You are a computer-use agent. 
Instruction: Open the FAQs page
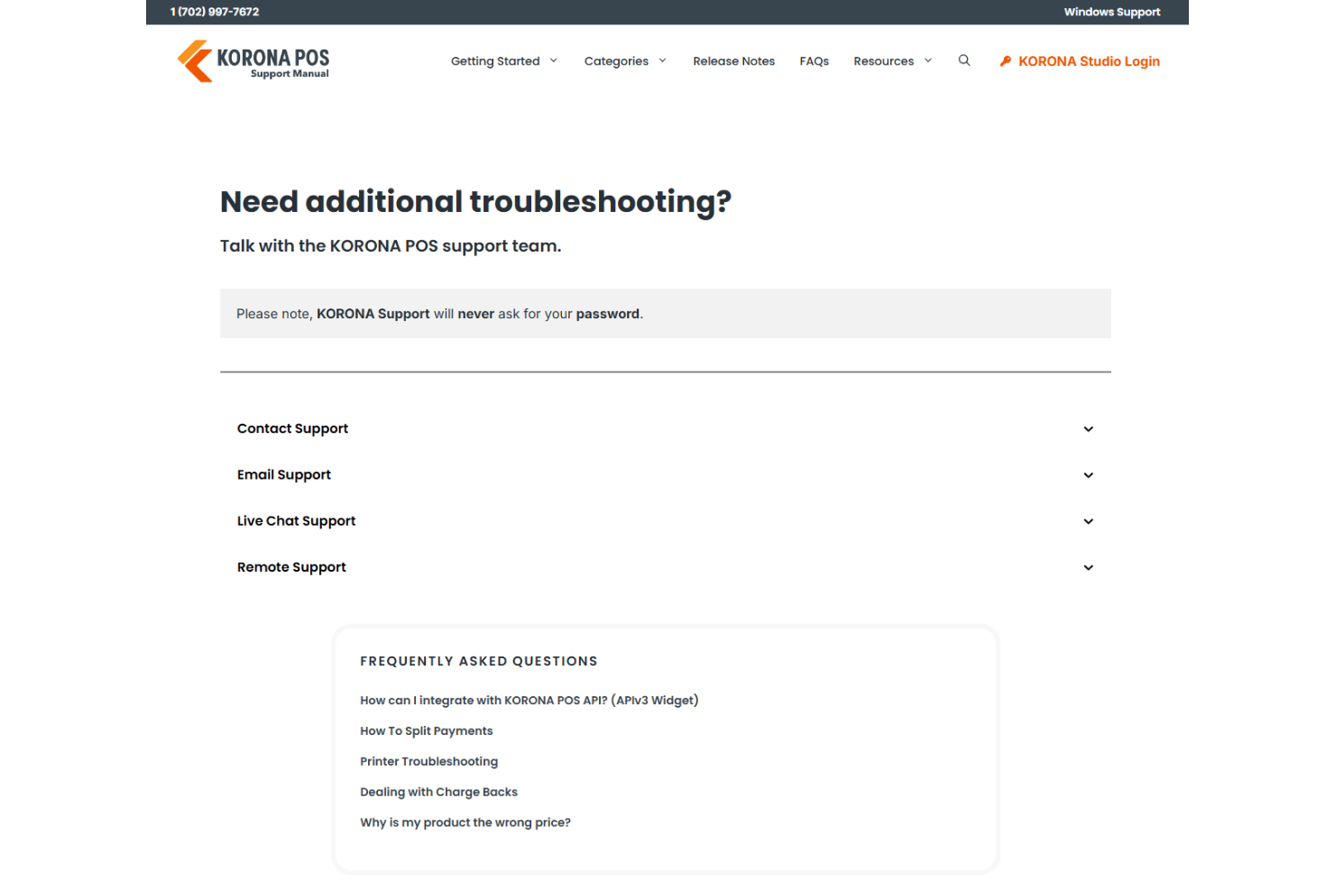click(814, 61)
